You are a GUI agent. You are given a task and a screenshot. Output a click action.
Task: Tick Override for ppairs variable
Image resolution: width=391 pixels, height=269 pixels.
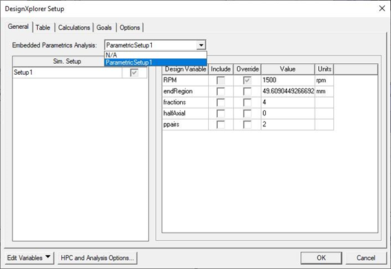tap(247, 124)
